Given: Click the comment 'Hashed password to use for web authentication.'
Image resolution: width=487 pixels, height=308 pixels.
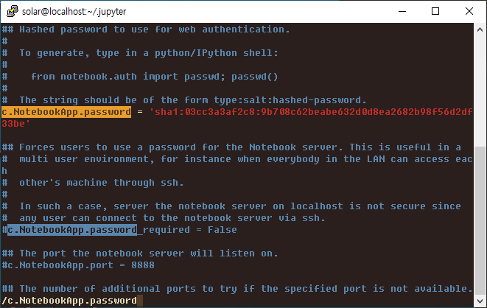Looking at the screenshot, I should [155, 29].
